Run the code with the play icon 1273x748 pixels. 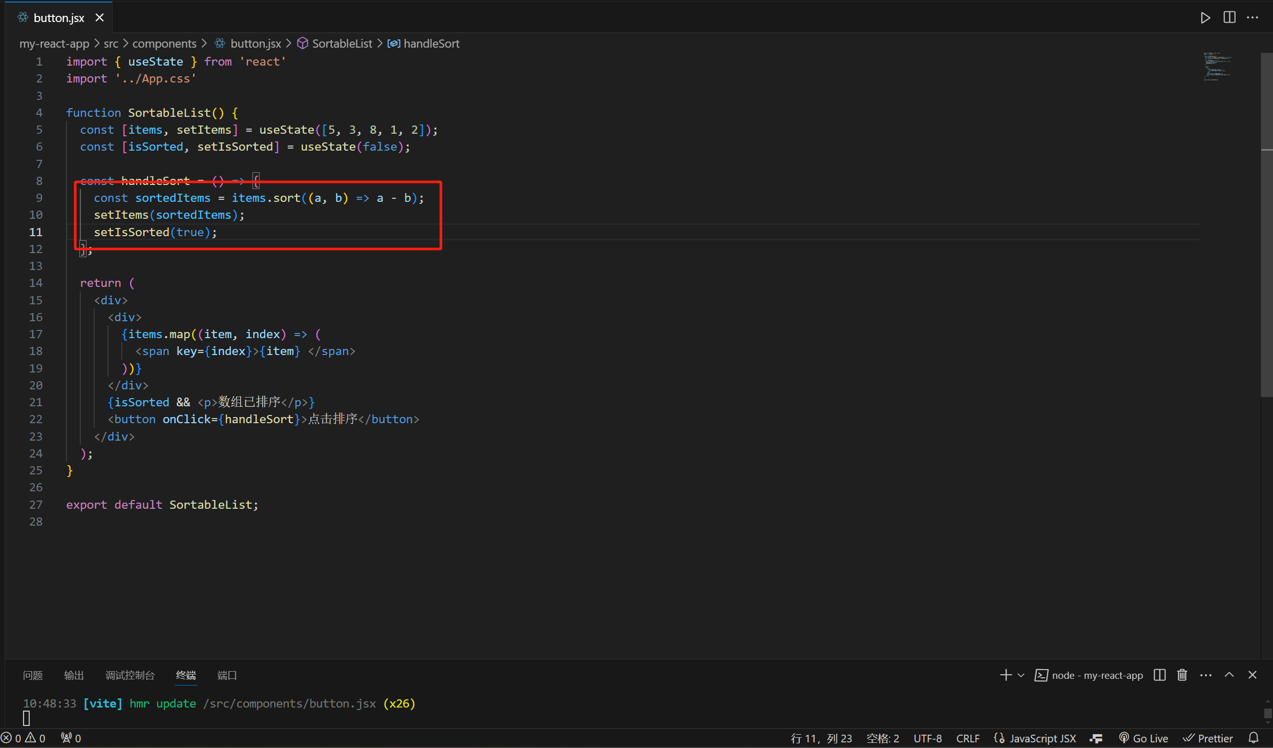click(x=1205, y=18)
